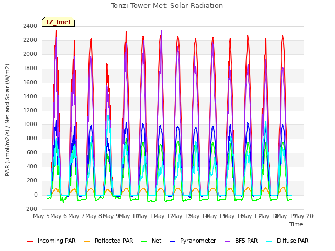Click the 200 y-axis tick label
This screenshot has width=335, height=251.
32,180
